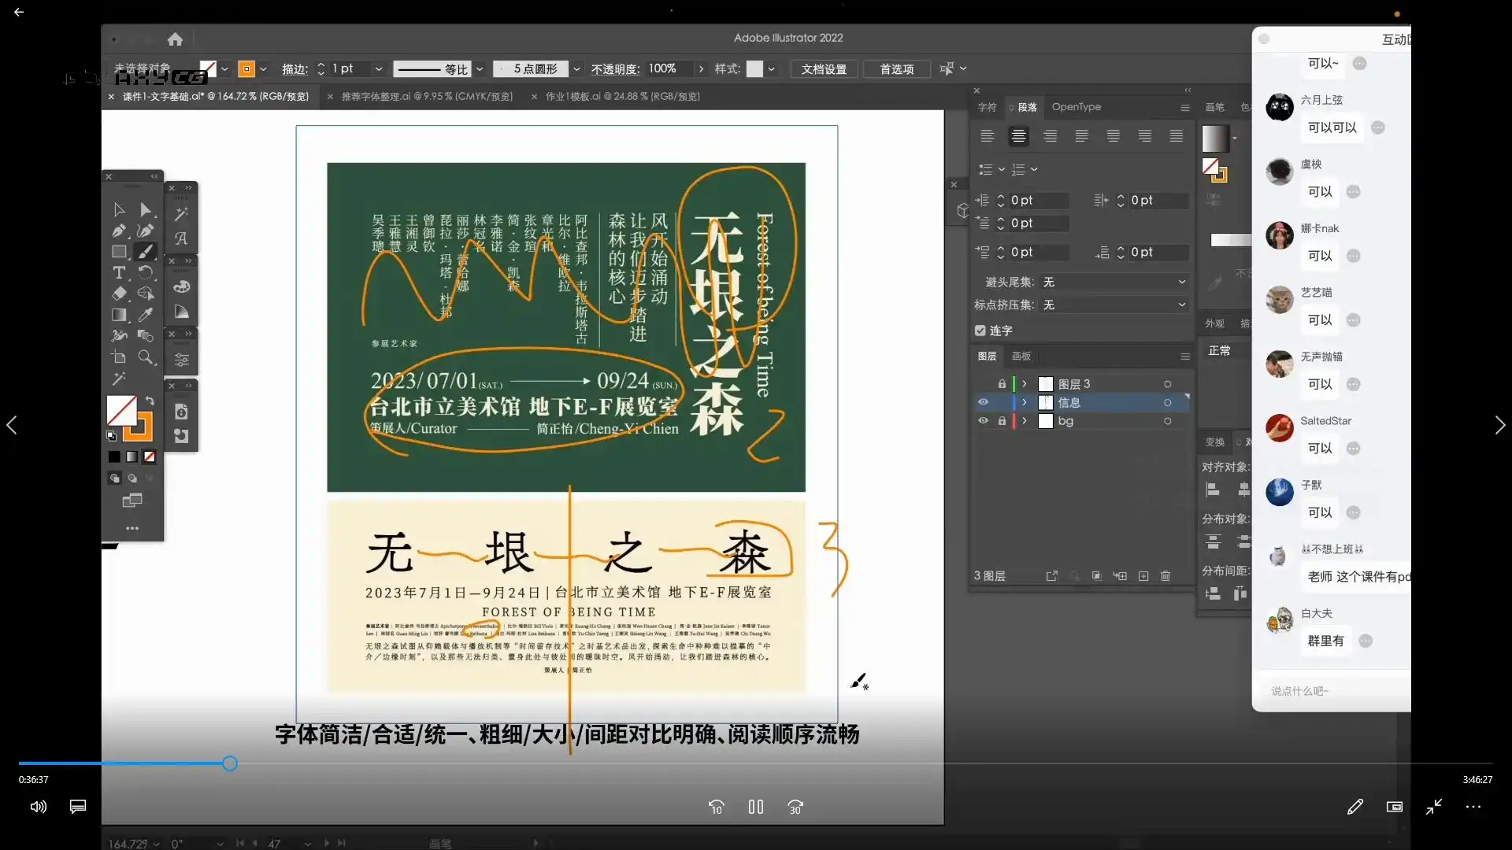Open the Character panel icon
This screenshot has width=1512, height=850.
[x=987, y=108]
